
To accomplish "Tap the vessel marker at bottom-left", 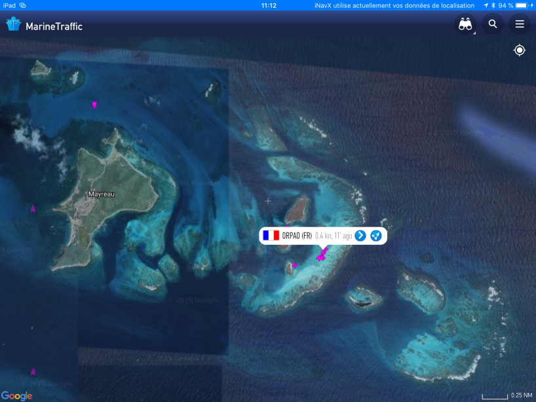I will (33, 372).
